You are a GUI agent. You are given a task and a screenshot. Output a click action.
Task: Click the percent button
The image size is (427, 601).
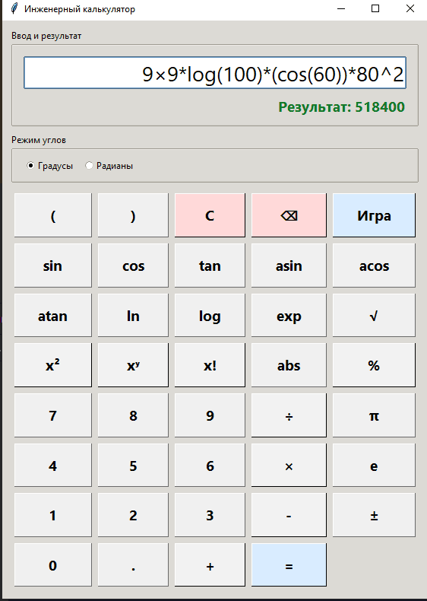[374, 365]
